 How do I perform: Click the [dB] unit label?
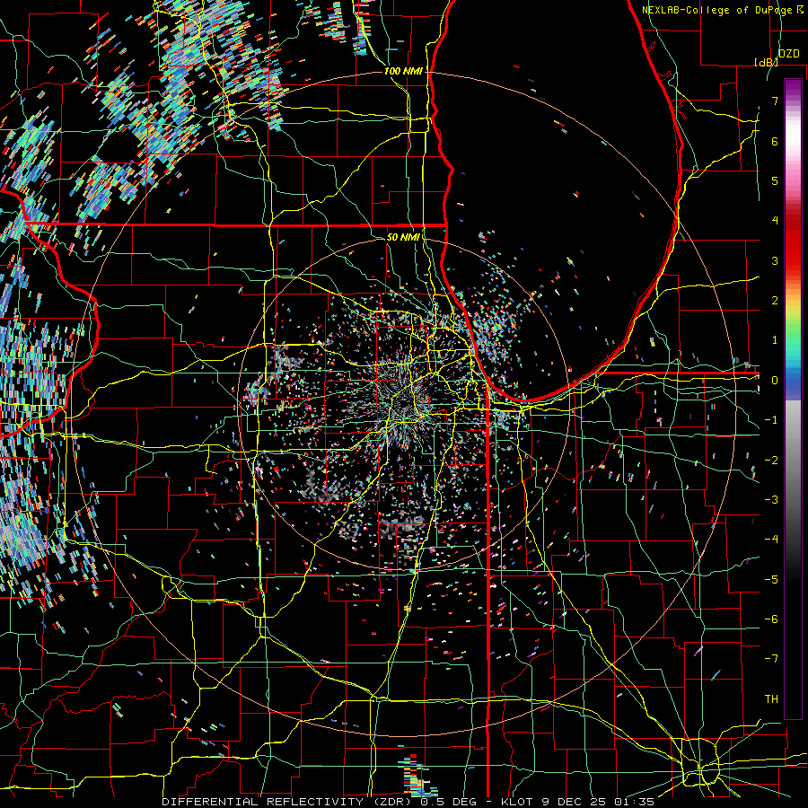[x=766, y=62]
